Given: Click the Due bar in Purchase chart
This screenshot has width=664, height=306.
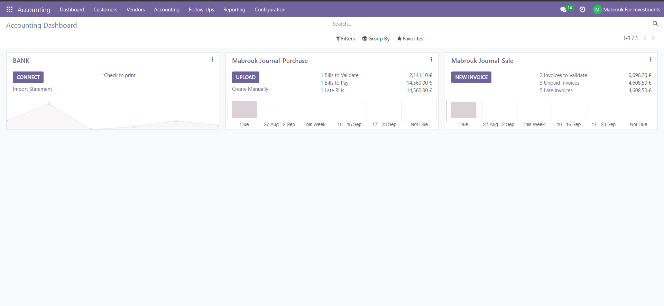Looking at the screenshot, I should pos(245,109).
